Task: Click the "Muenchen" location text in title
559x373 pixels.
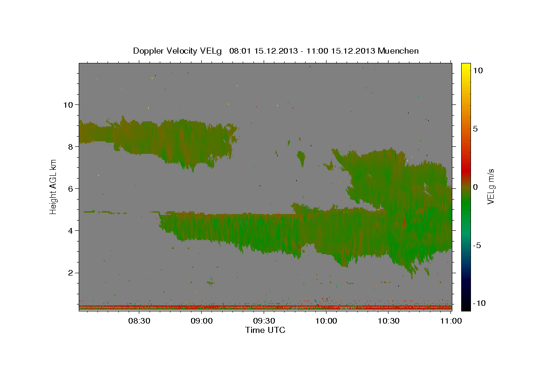Action: coord(399,51)
